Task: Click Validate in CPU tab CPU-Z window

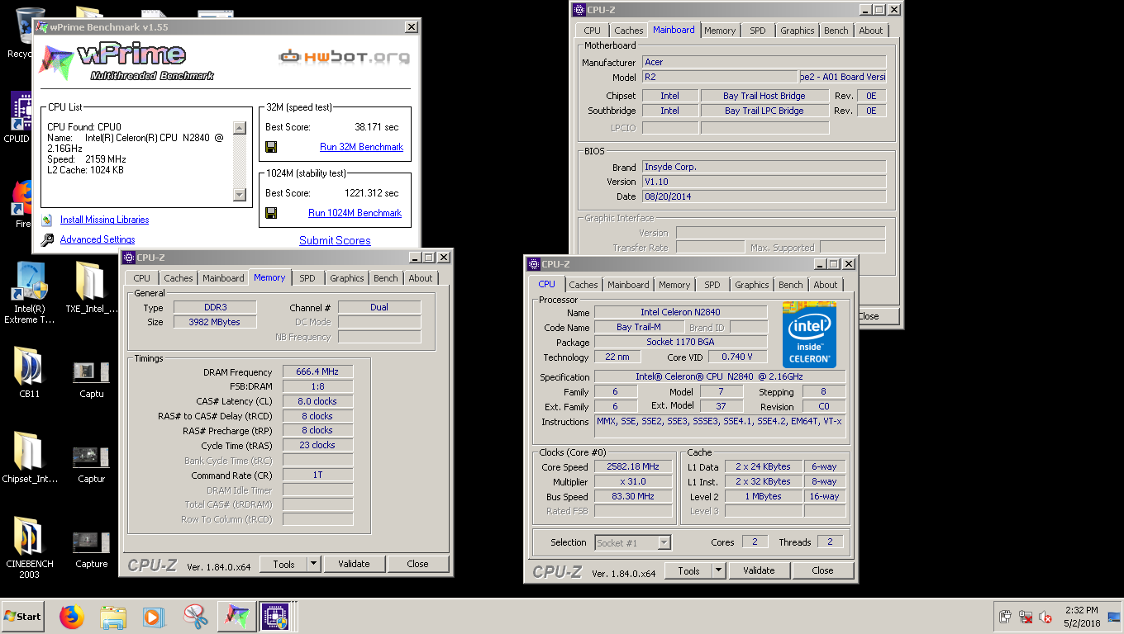Action: [x=759, y=570]
